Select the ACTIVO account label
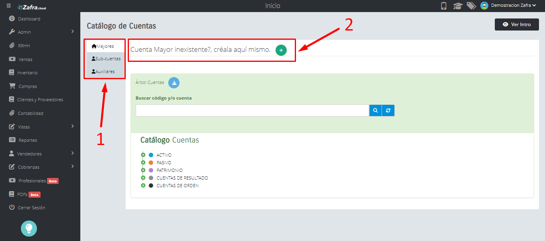The width and height of the screenshot is (545, 241). [x=164, y=155]
